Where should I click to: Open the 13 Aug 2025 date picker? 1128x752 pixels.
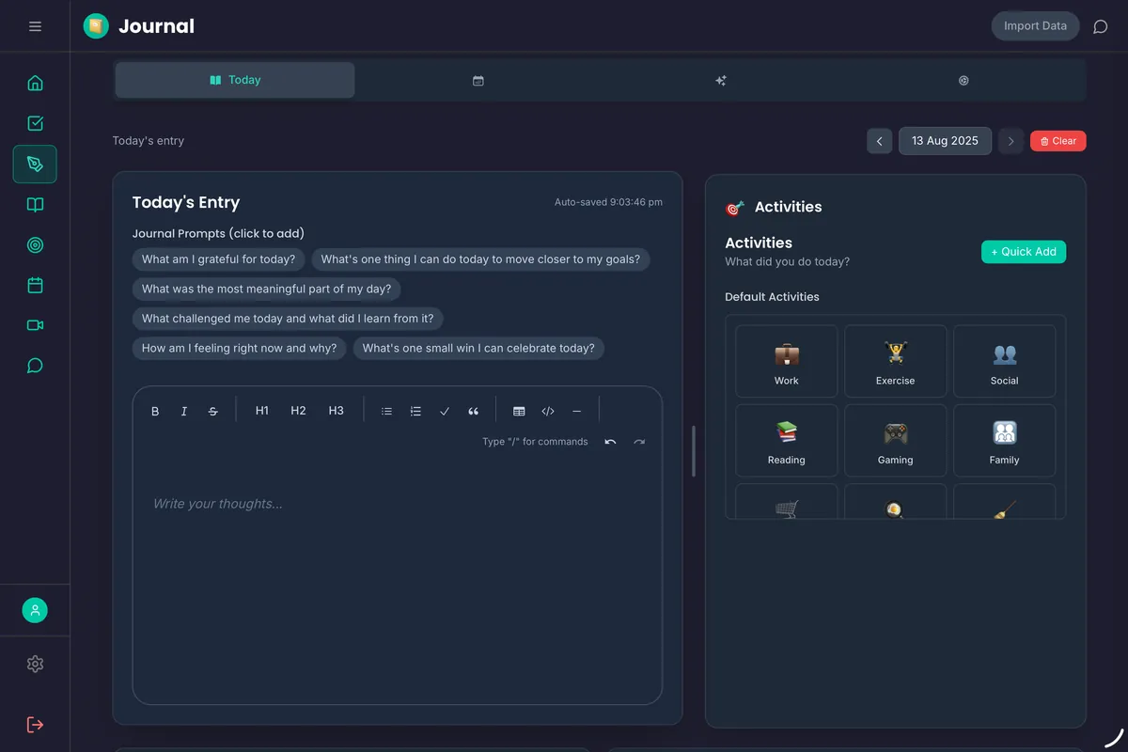(x=945, y=141)
